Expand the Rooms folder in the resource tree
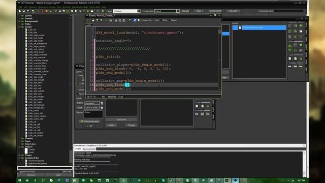Viewport: 325px width, 183px height. click(x=19, y=155)
